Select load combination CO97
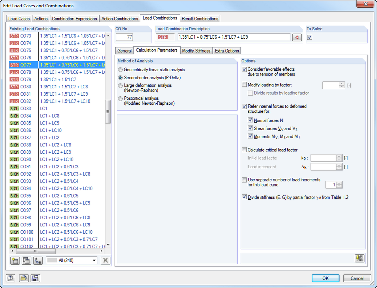The image size is (377, 288). coord(57,210)
